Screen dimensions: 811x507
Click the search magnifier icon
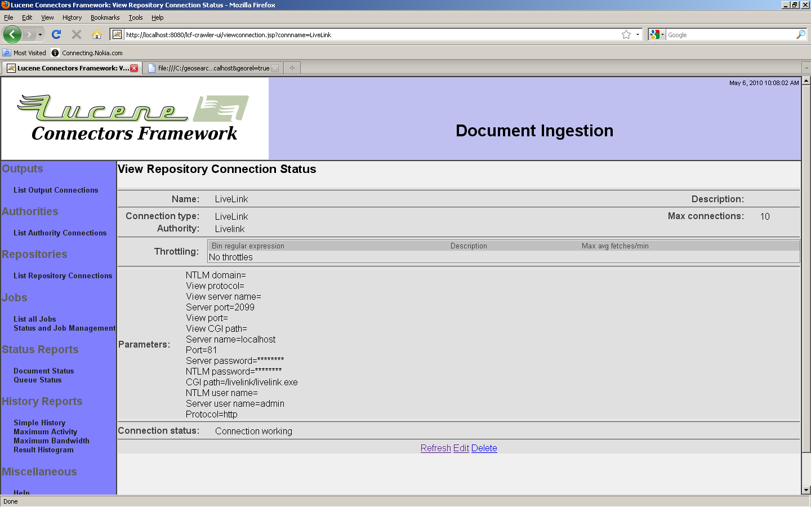[800, 34]
